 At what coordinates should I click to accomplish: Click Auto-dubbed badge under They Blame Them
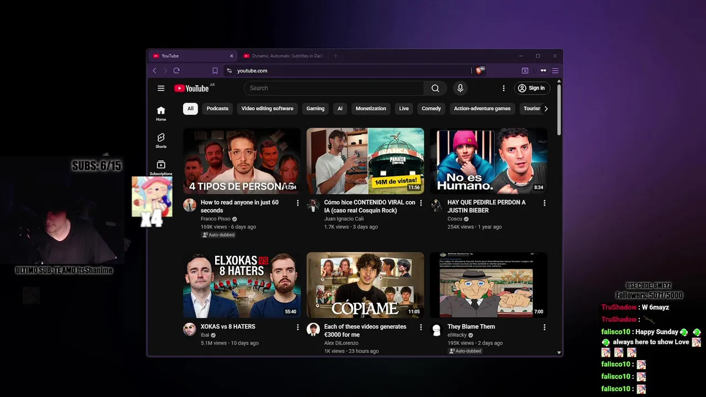pos(465,351)
